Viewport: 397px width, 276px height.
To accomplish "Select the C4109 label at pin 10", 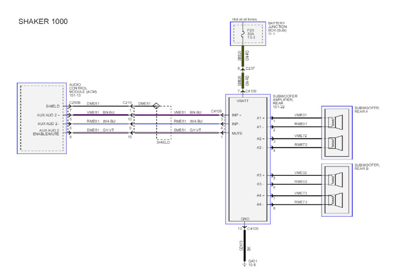I will [x=253, y=229].
